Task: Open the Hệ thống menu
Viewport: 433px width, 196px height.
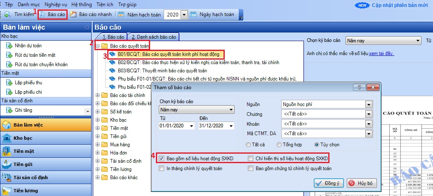Action: pos(82,5)
